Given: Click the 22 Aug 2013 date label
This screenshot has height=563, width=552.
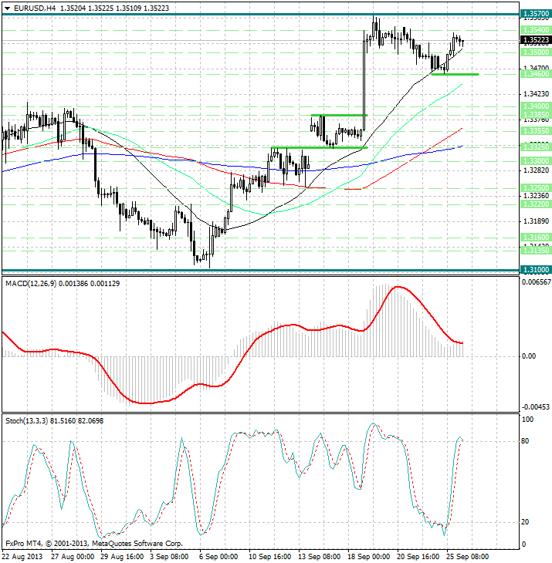Looking at the screenshot, I should tap(22, 557).
